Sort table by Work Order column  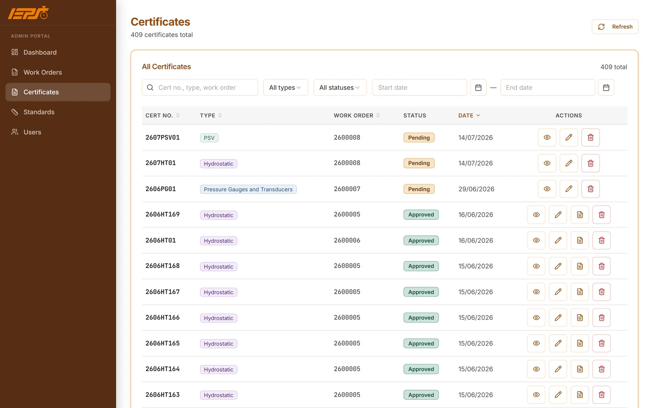(357, 115)
